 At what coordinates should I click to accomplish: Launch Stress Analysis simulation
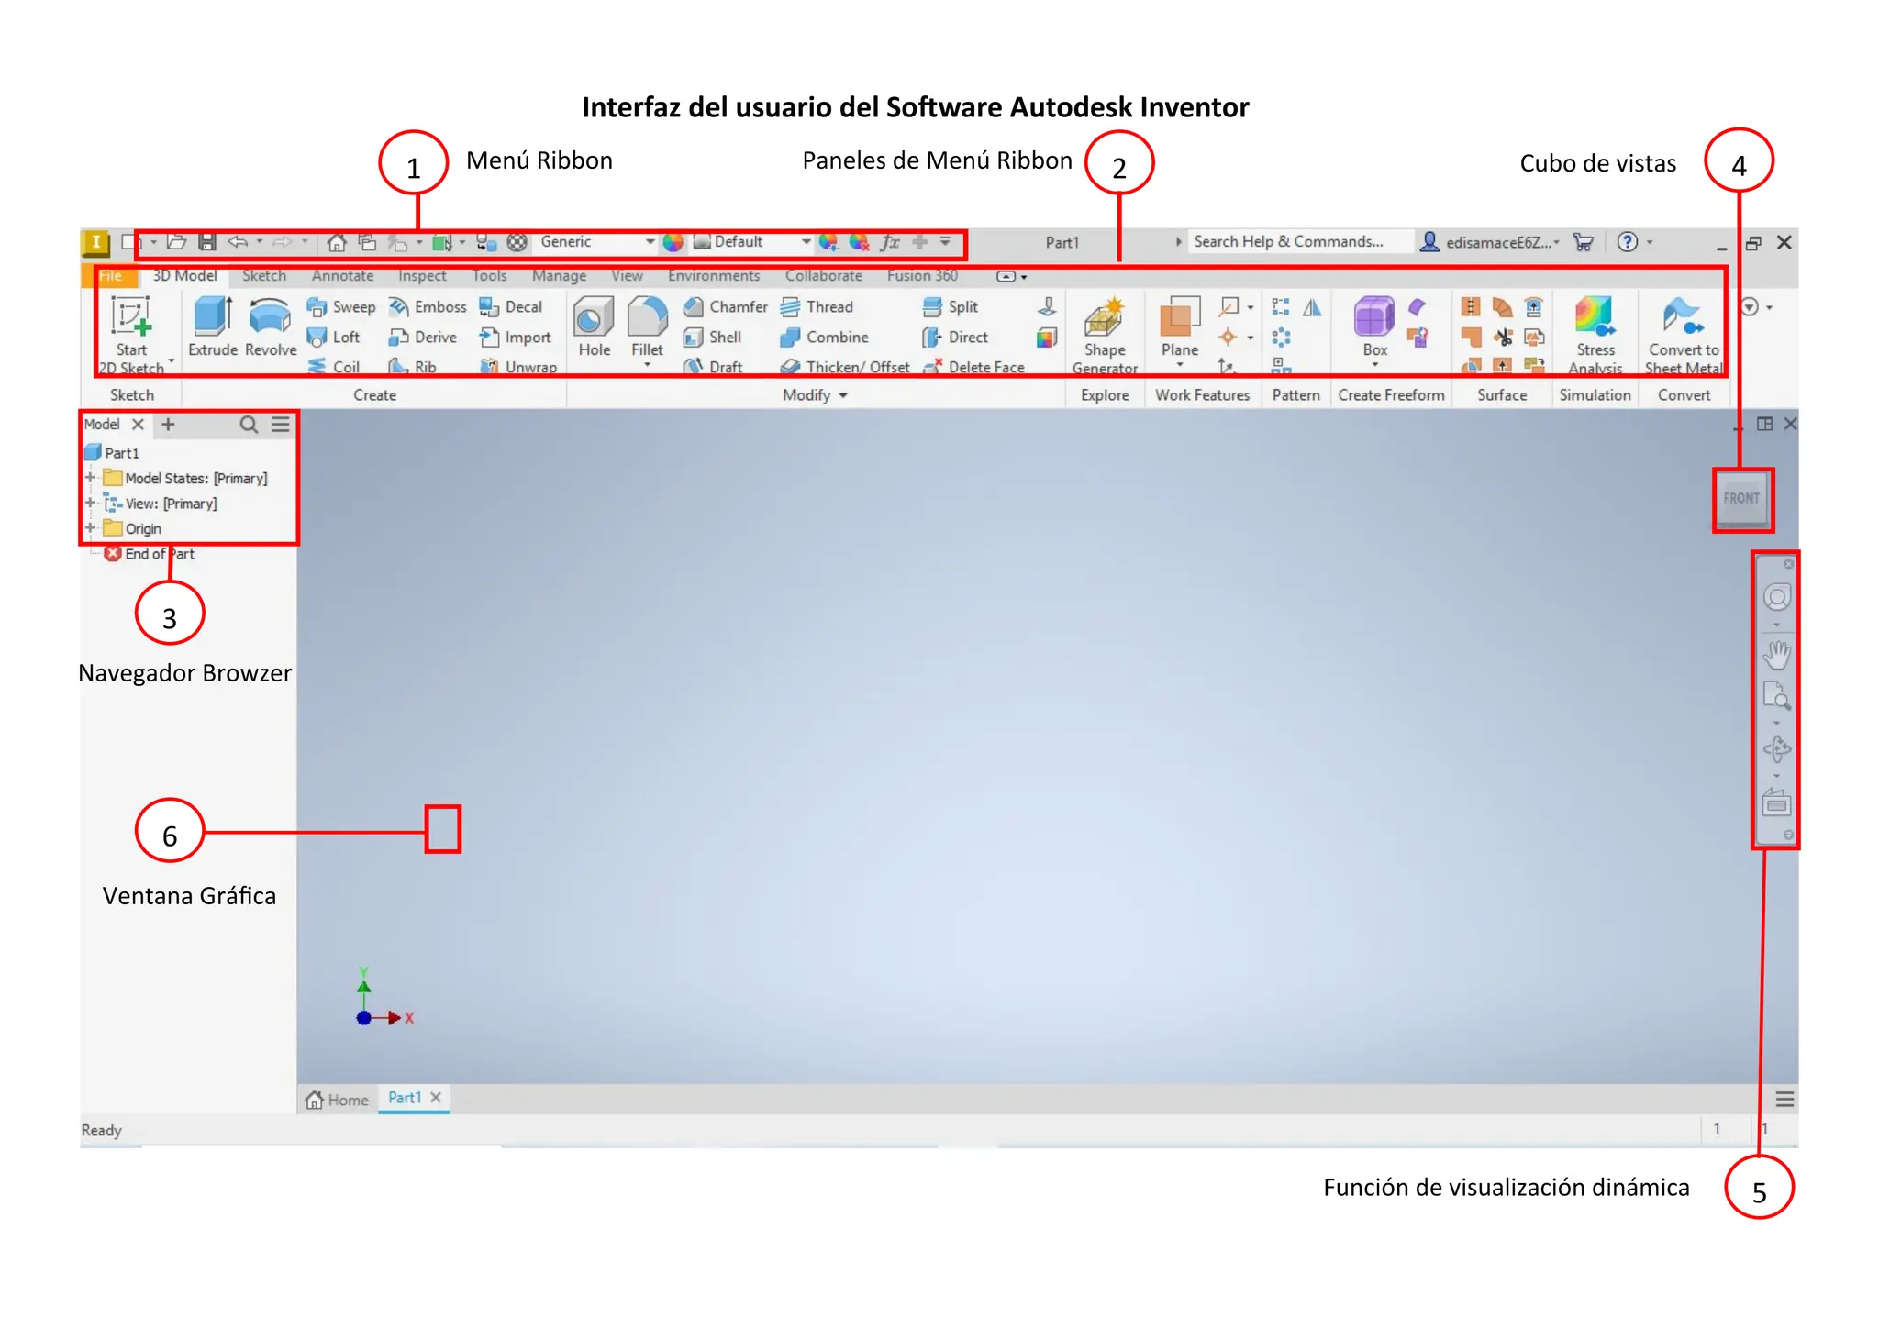coord(1595,335)
